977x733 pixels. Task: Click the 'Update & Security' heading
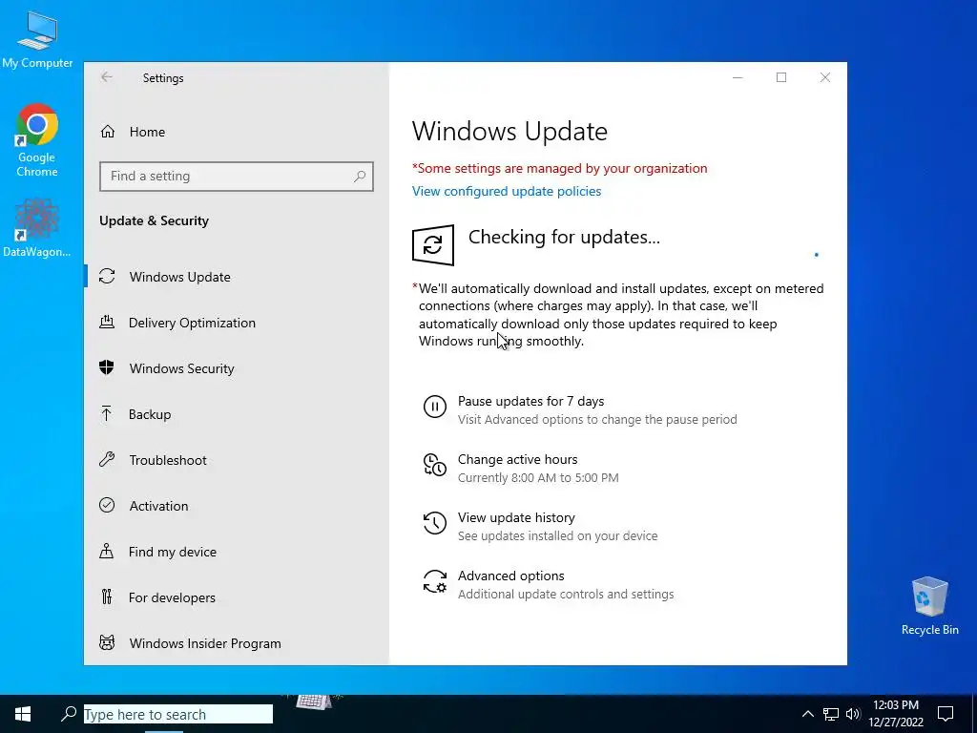(x=154, y=220)
